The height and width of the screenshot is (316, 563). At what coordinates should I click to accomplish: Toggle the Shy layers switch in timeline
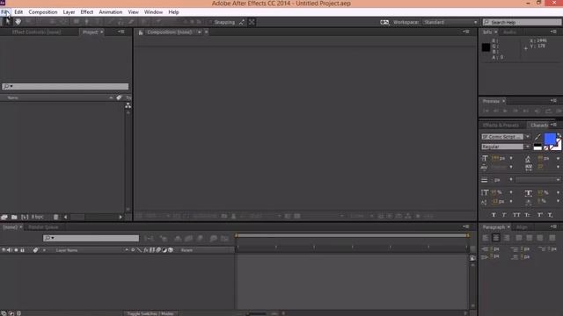coord(178,238)
